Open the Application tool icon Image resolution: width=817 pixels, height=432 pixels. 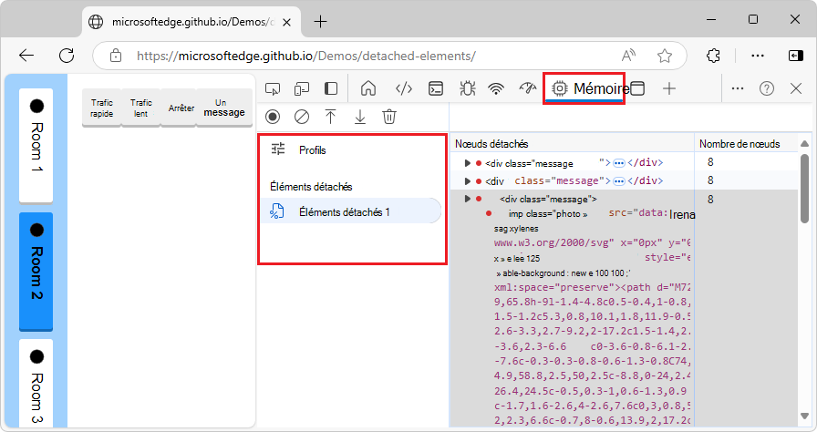pyautogui.click(x=637, y=89)
